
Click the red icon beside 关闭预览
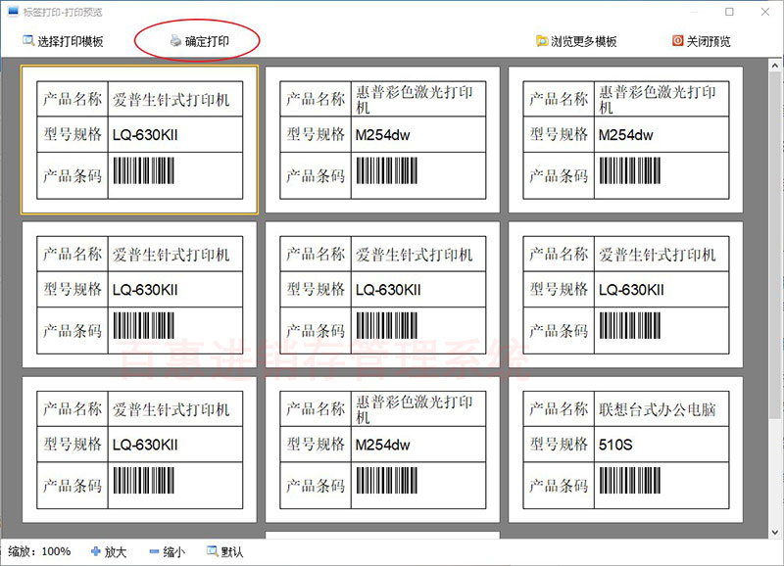(x=677, y=40)
